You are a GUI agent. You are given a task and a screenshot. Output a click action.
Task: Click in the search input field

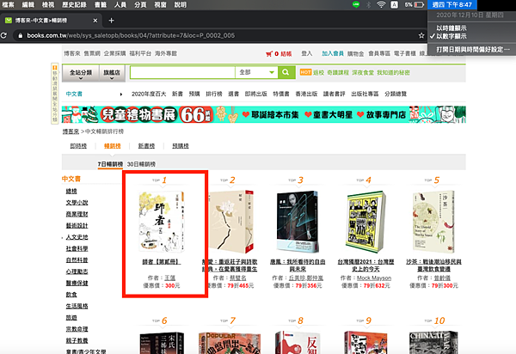(x=182, y=72)
